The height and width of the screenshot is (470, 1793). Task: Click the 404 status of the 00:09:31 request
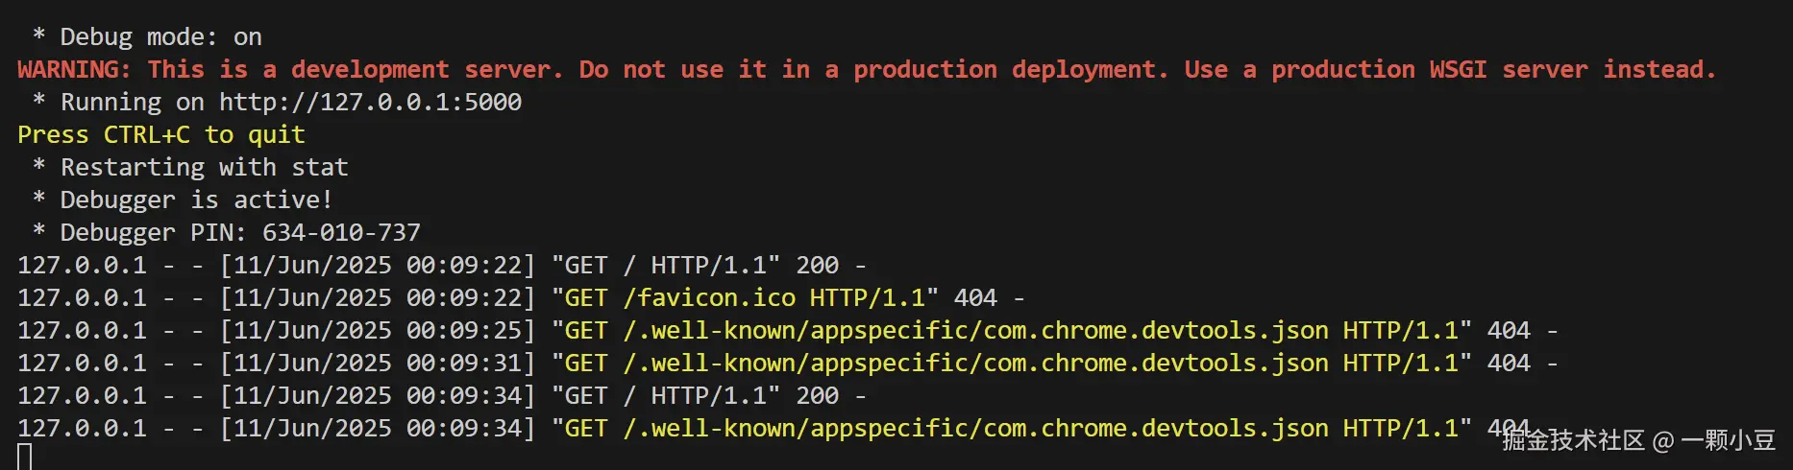[x=1509, y=363]
